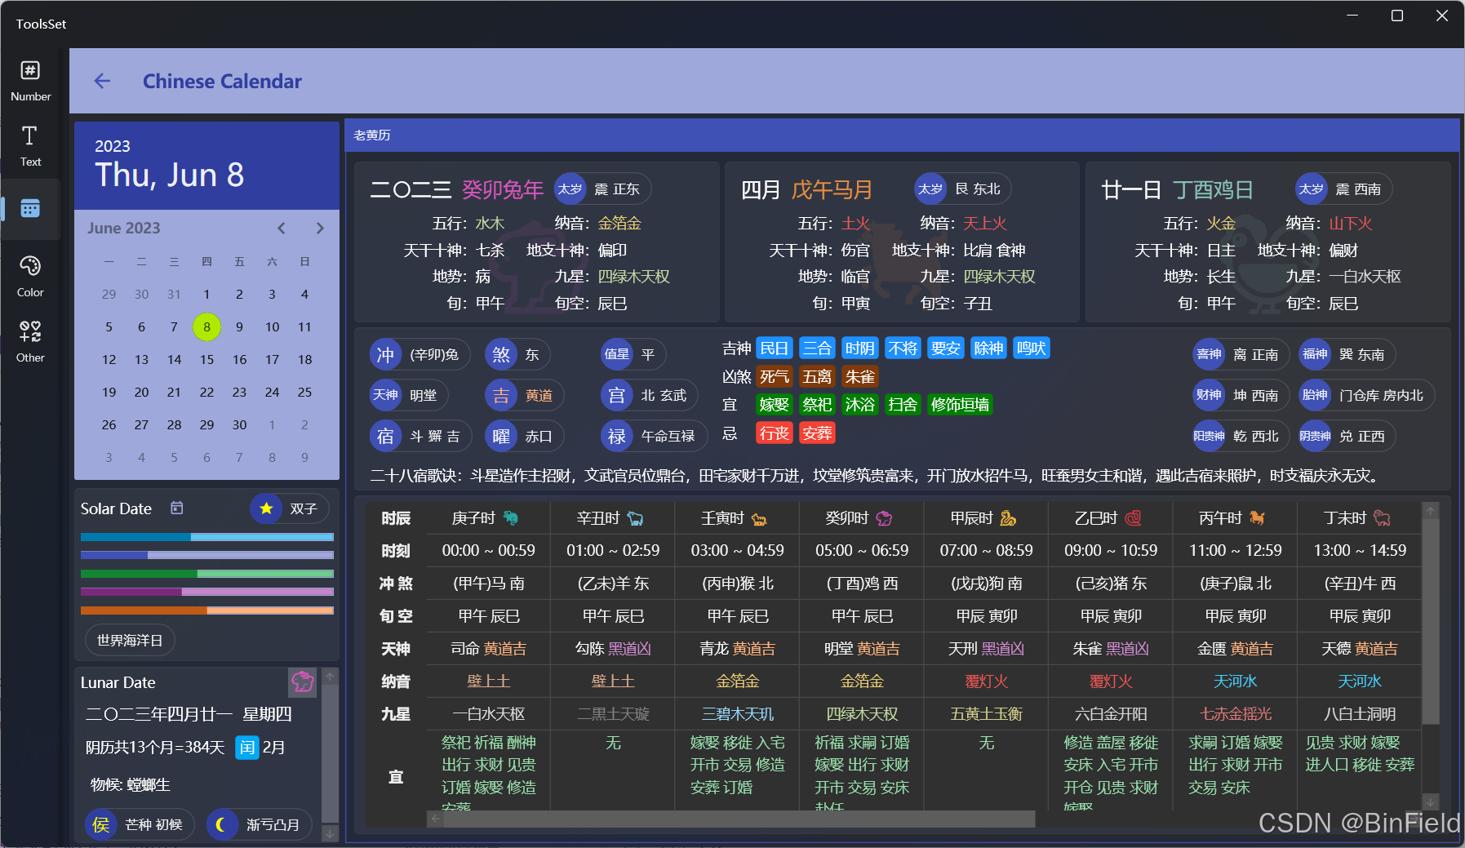Click the 福神 direction icon
The width and height of the screenshot is (1465, 848).
click(1315, 354)
